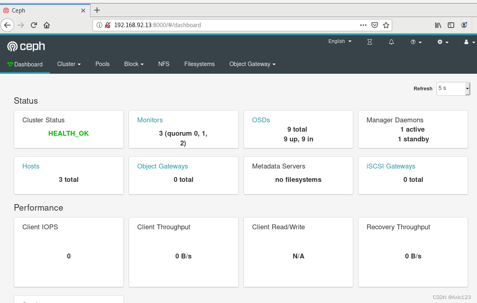Image resolution: width=477 pixels, height=303 pixels.
Task: Click the '9 total' OSD count
Action: click(x=297, y=129)
